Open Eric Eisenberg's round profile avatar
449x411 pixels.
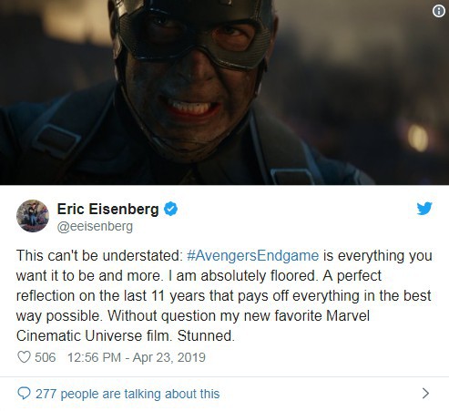pyautogui.click(x=33, y=216)
